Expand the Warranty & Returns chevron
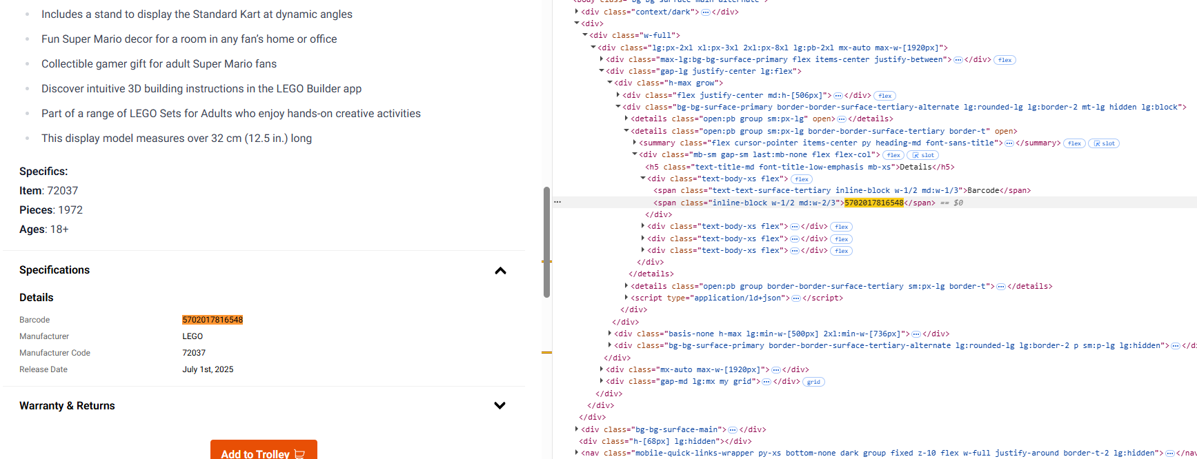 (x=500, y=406)
